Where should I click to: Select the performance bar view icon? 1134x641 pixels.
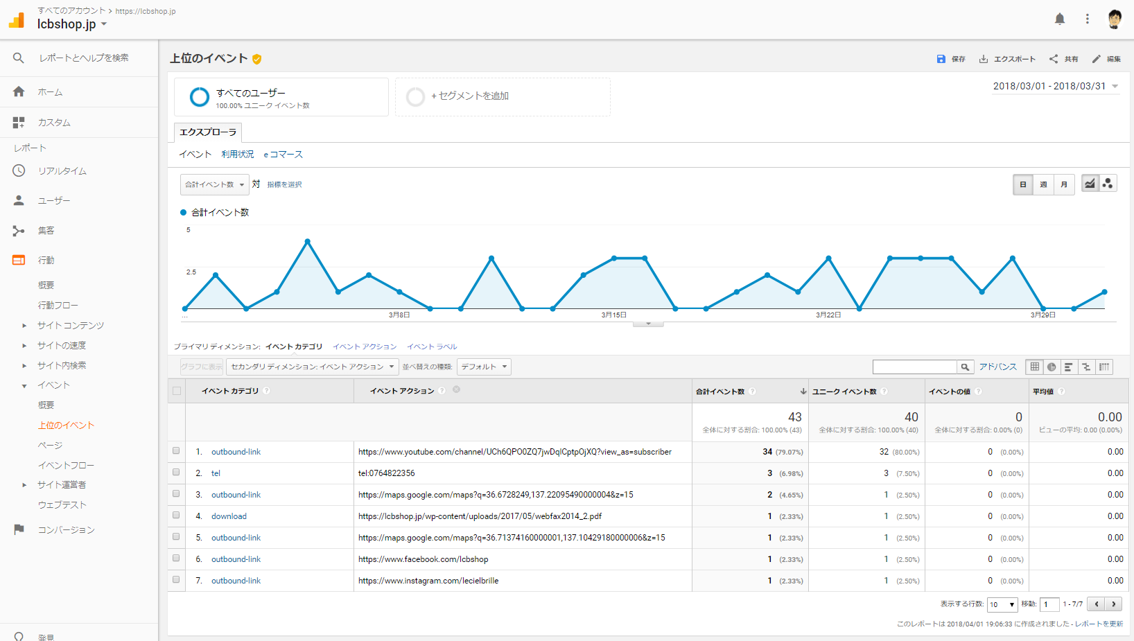1069,367
